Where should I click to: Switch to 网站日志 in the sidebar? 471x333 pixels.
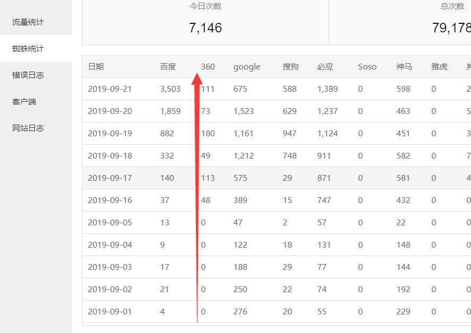click(x=28, y=128)
